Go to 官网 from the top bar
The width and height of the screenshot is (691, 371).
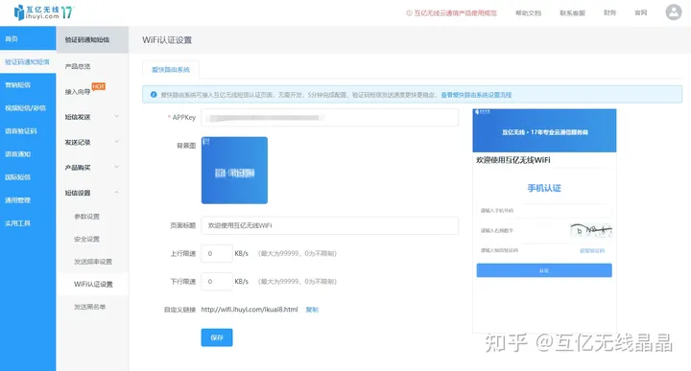[641, 12]
